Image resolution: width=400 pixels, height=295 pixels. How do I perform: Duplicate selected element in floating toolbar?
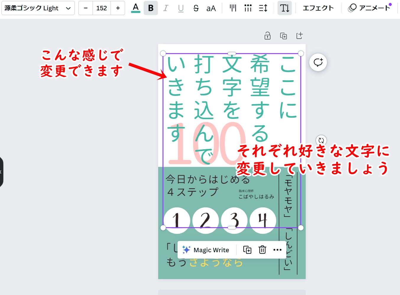(x=247, y=250)
